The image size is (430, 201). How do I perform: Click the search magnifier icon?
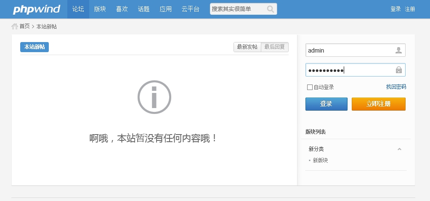(271, 9)
